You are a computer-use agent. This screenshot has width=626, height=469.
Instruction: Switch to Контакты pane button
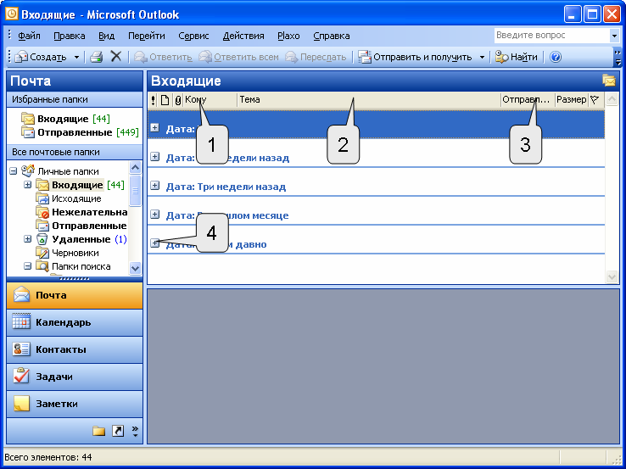(x=75, y=349)
